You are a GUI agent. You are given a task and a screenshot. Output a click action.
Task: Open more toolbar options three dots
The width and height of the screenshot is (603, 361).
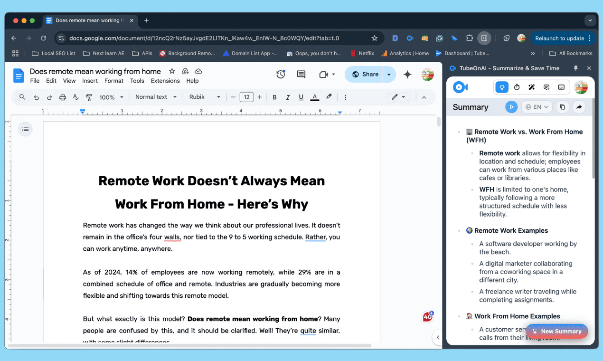click(x=345, y=97)
